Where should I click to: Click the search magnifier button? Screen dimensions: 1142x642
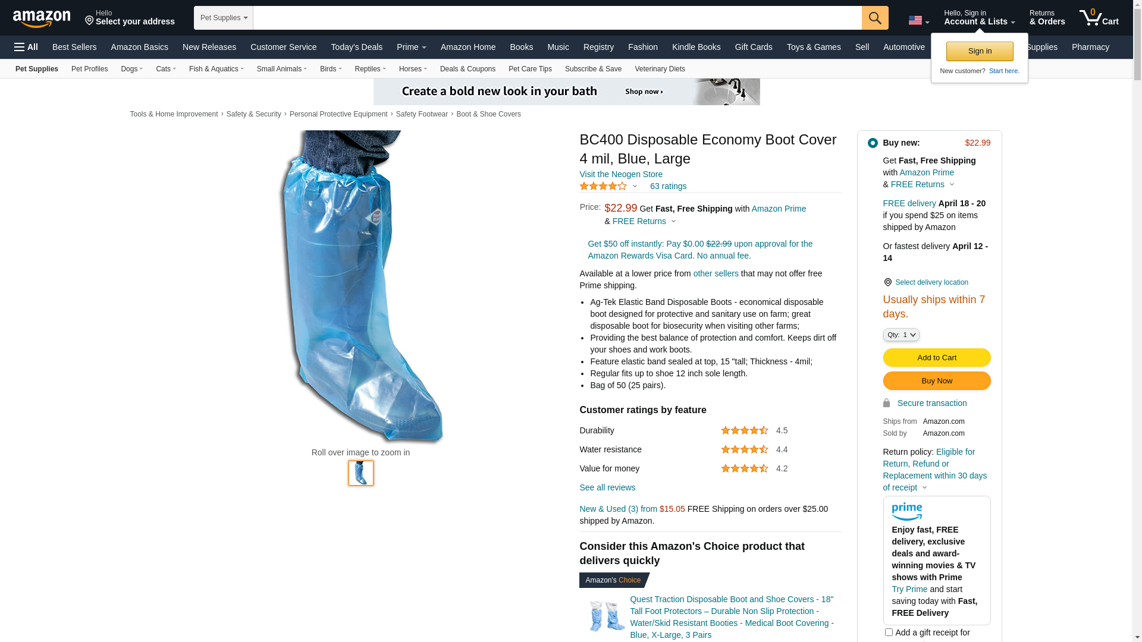(875, 18)
